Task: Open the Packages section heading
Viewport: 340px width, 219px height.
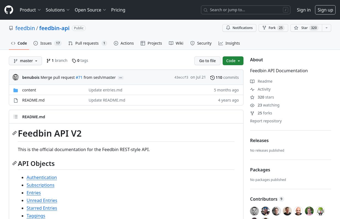Action: click(260, 170)
